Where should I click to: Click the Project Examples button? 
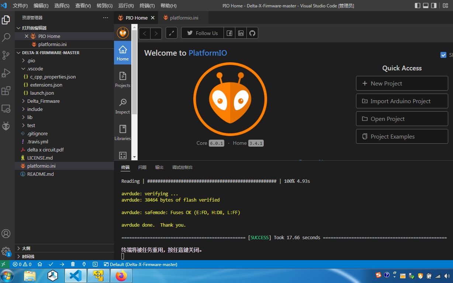point(402,136)
